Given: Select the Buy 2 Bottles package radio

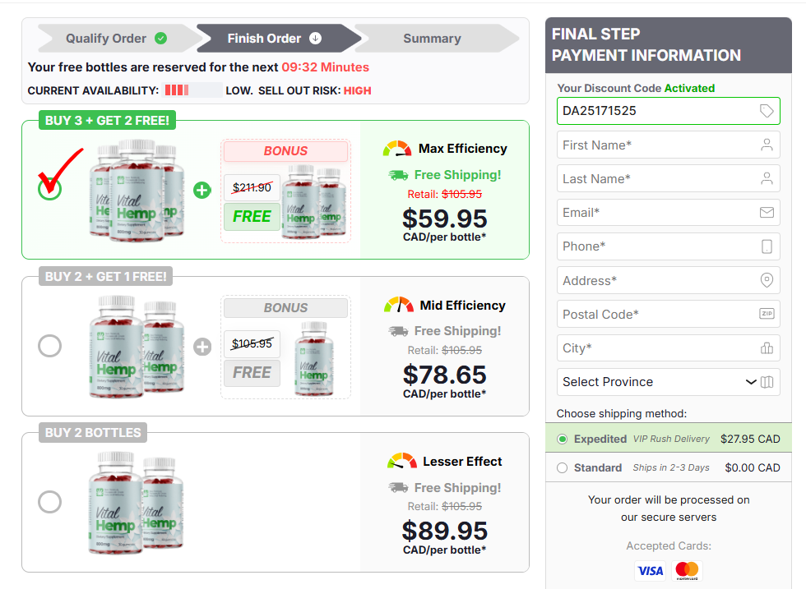Looking at the screenshot, I should point(50,502).
